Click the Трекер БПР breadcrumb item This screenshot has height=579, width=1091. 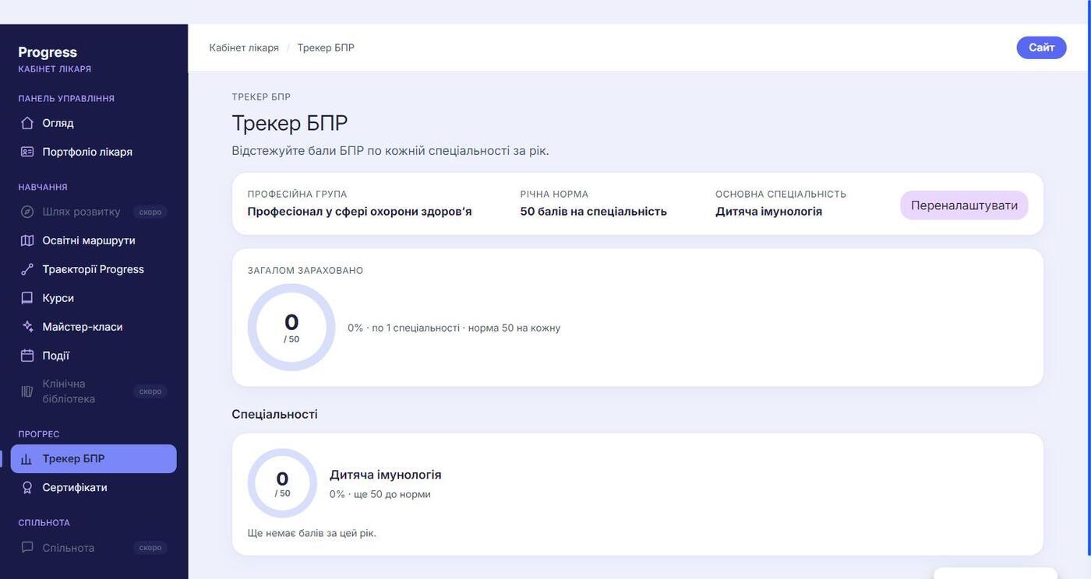point(326,47)
